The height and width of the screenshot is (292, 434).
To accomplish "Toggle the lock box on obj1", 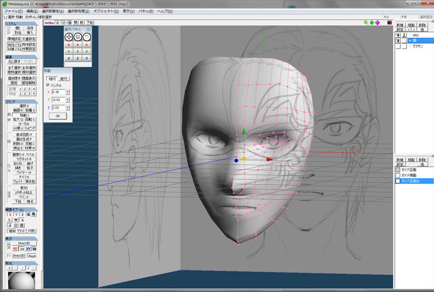I will pos(404,35).
